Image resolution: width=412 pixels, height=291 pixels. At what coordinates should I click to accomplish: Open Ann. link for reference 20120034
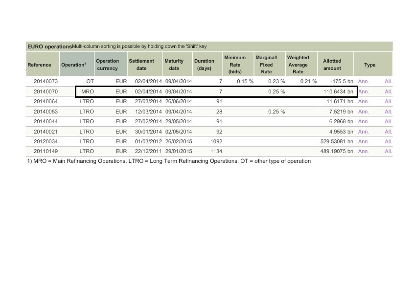coord(364,141)
